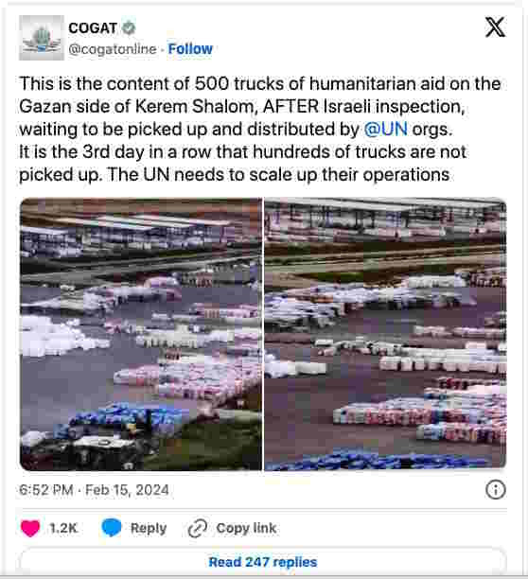Open the @cogatonline handle link
Screen dimensions: 528x579
(x=113, y=49)
